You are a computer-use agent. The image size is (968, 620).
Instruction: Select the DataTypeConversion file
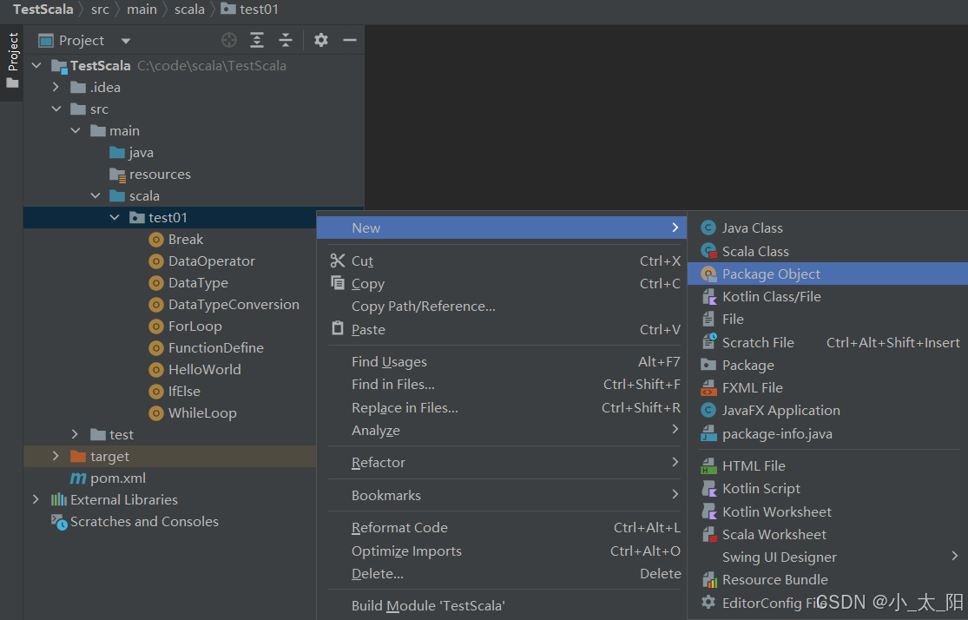click(234, 305)
